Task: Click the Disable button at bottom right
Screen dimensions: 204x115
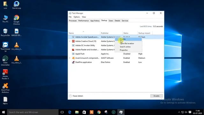Action: pyautogui.click(x=157, y=96)
